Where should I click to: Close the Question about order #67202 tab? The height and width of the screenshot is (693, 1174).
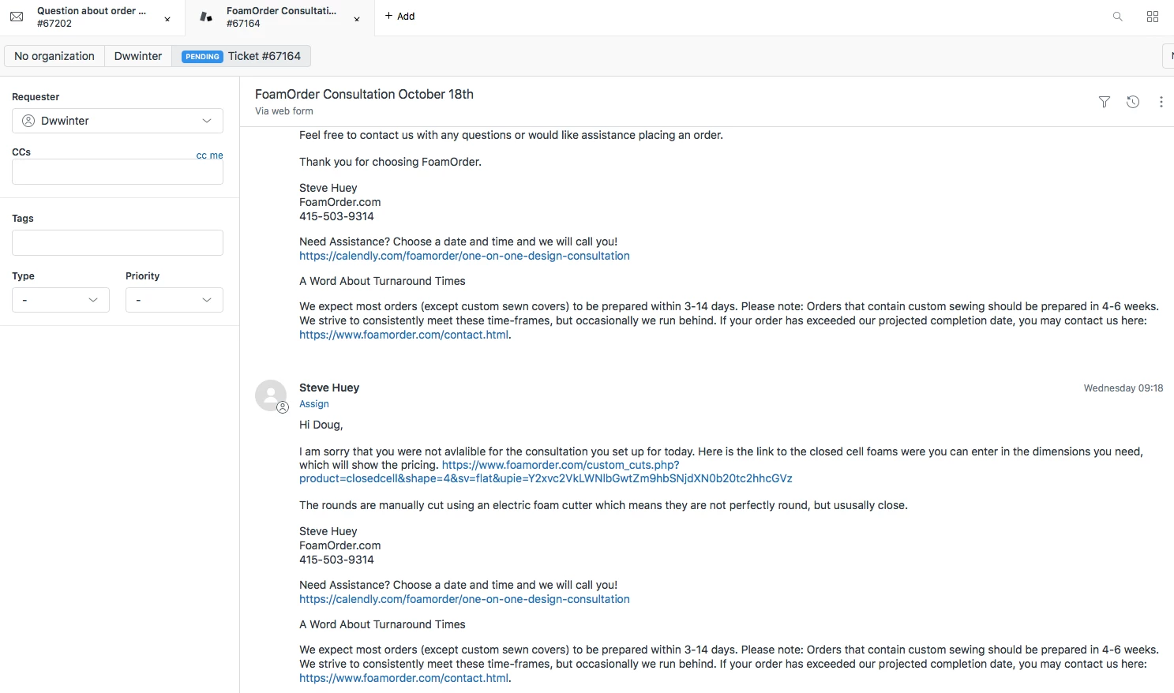[167, 19]
